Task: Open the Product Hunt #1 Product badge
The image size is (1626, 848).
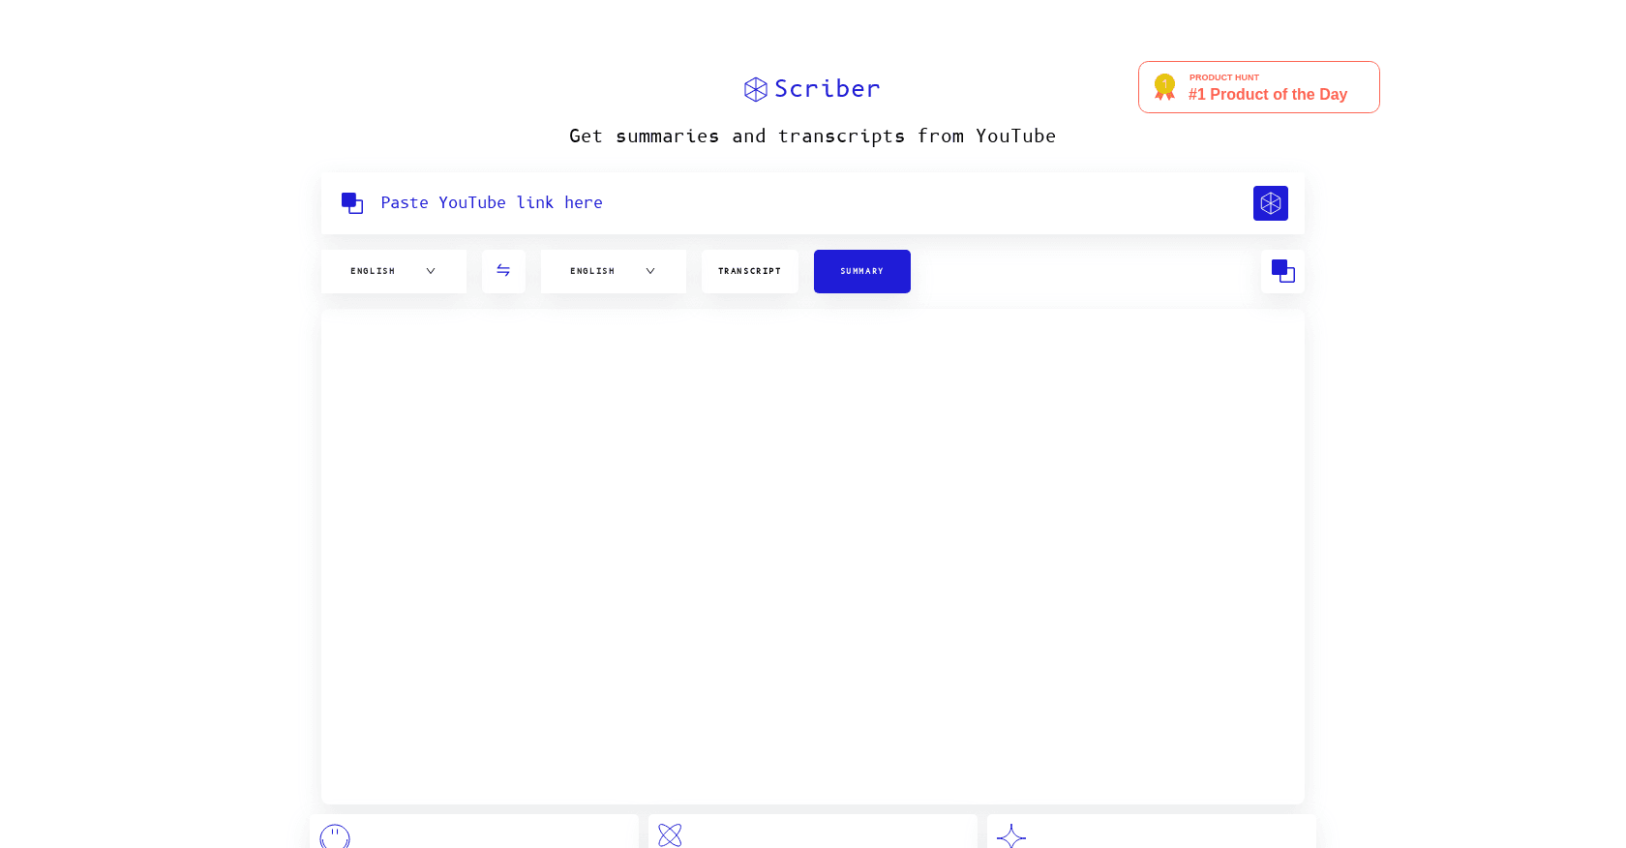Action: pyautogui.click(x=1258, y=87)
